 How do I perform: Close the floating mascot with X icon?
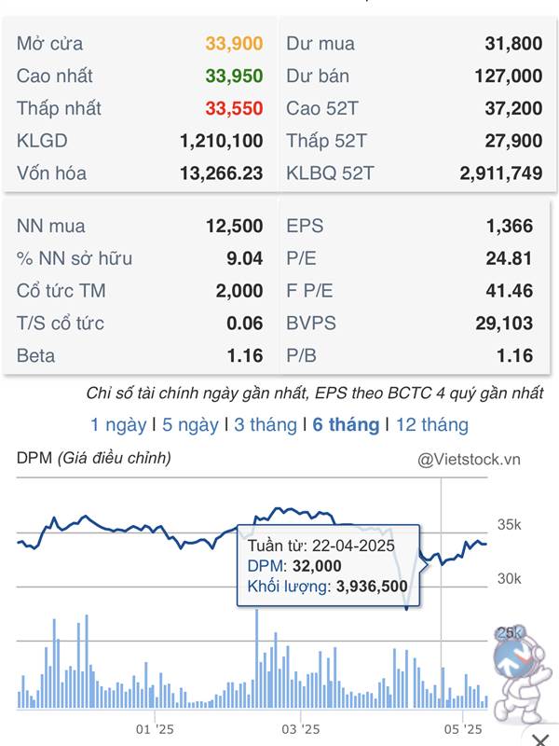pyautogui.click(x=541, y=739)
